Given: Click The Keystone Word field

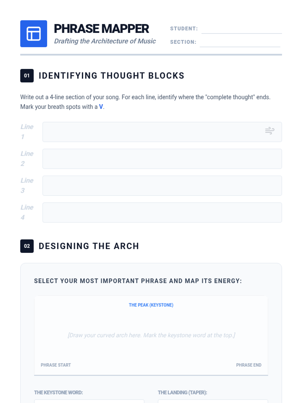Looking at the screenshot, I should click(x=89, y=401).
